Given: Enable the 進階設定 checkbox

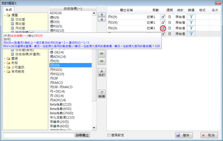Looking at the screenshot, I should point(109,135).
